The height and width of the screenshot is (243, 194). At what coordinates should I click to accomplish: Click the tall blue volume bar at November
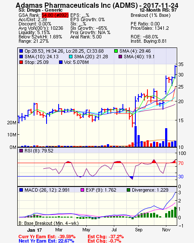166,137
